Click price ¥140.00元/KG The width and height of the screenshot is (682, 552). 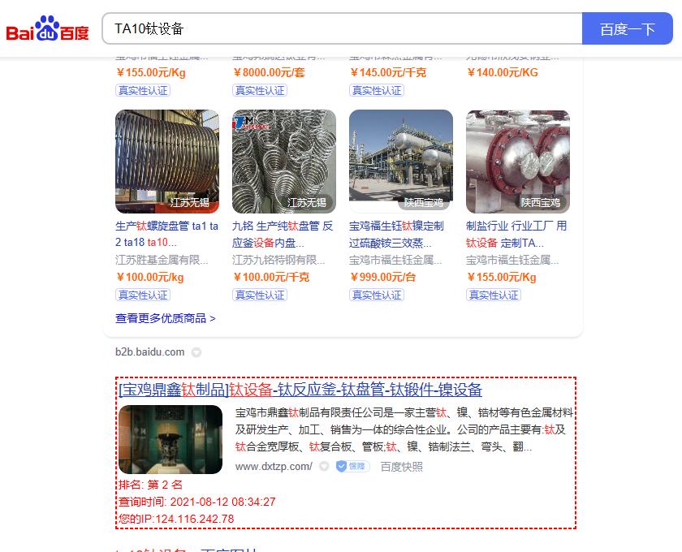click(x=503, y=72)
